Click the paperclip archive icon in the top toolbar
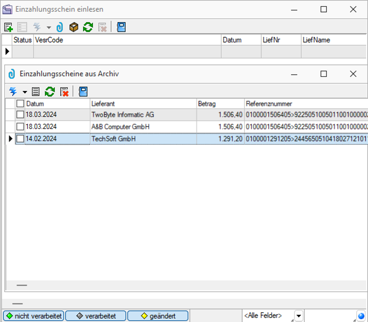Screen dimensions: 368x322 tap(59, 27)
